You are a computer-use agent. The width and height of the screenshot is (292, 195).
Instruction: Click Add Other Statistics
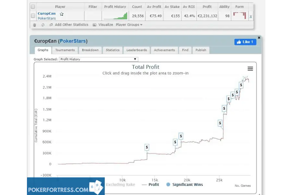71,25
